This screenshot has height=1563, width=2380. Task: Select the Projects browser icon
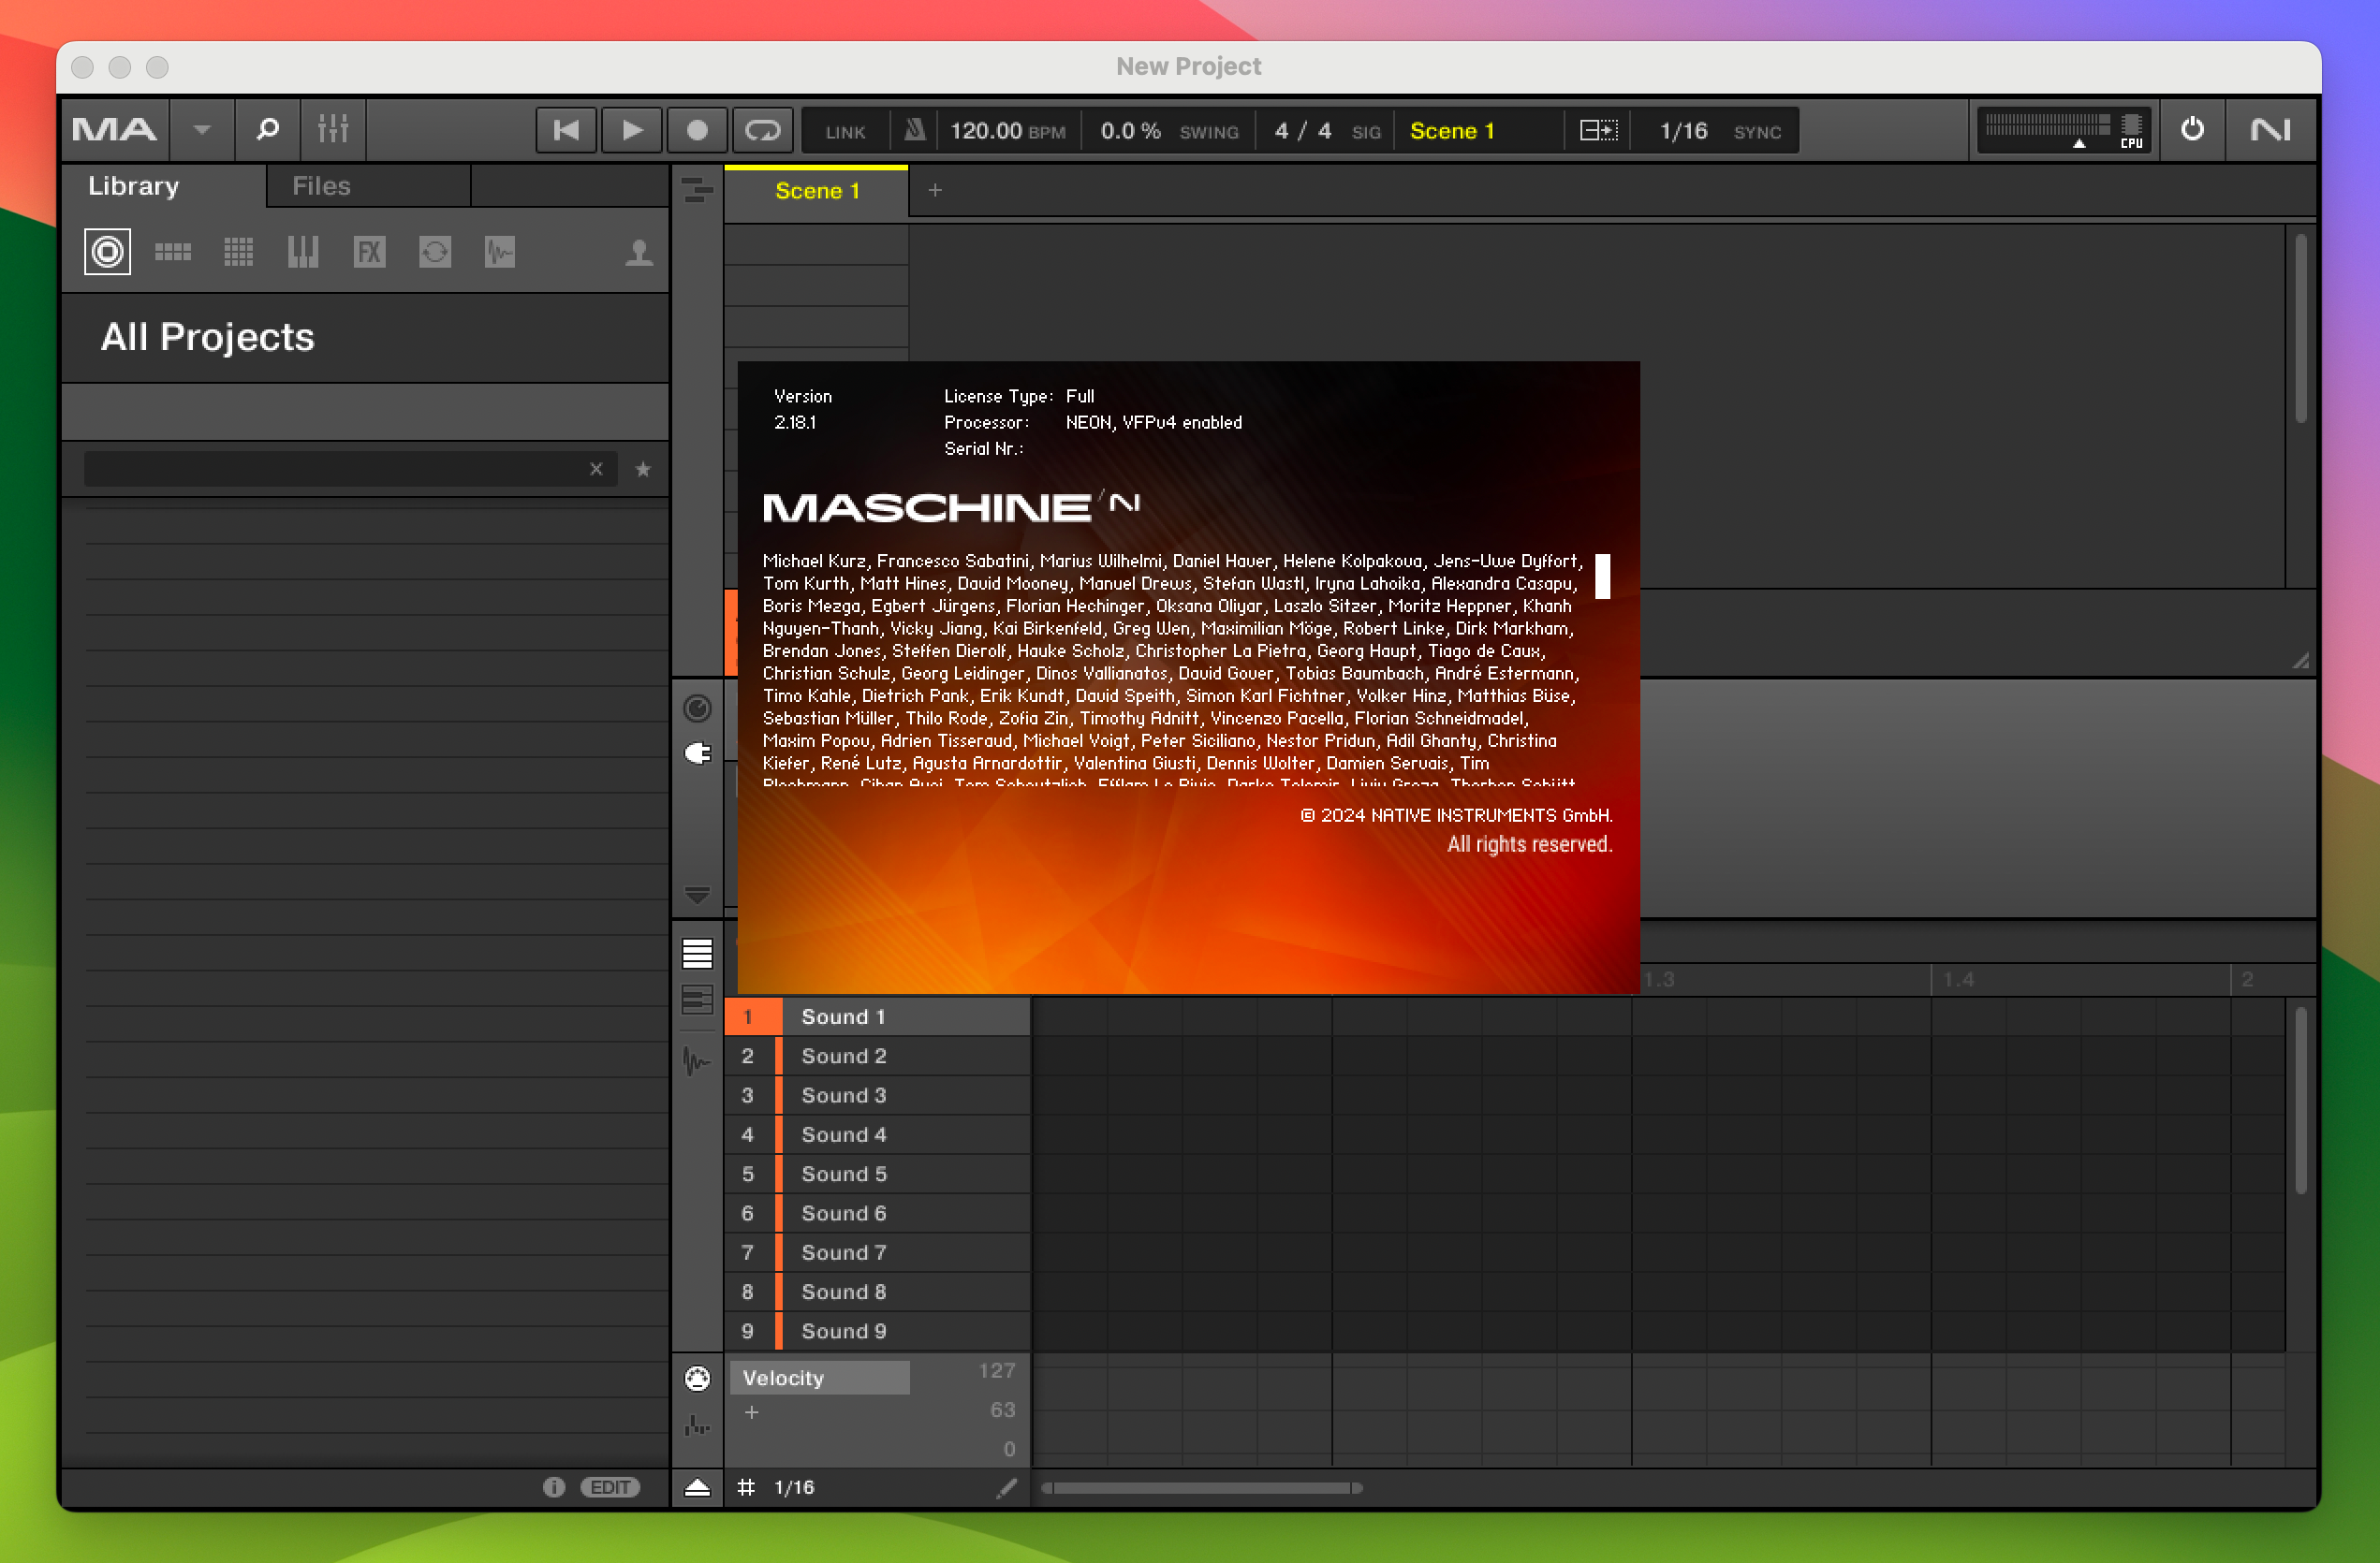108,252
